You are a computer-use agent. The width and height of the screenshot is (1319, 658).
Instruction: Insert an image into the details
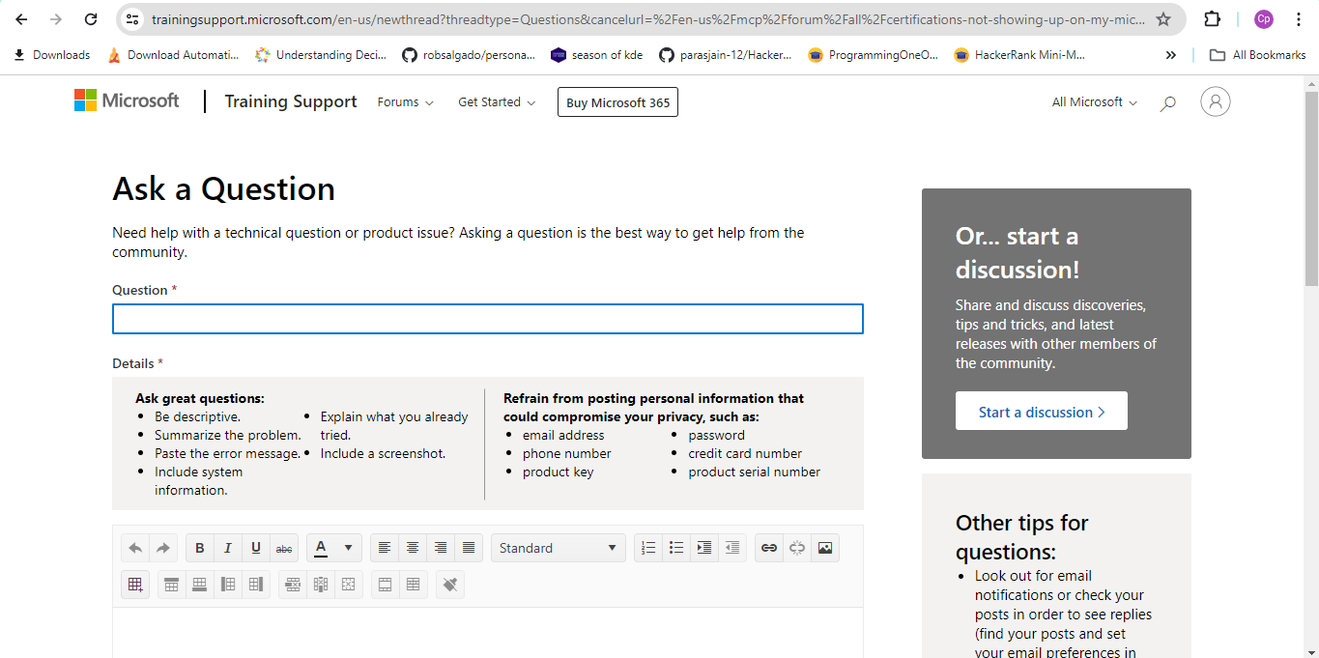825,548
